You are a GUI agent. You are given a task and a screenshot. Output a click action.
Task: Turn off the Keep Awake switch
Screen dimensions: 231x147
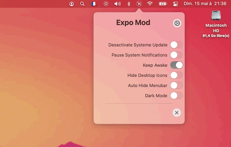click(177, 65)
